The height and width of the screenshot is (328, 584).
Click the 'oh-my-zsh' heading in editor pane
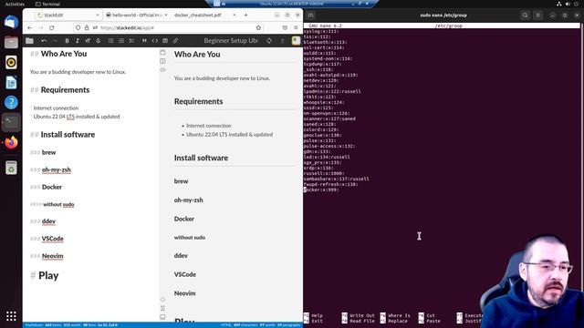[57, 169]
